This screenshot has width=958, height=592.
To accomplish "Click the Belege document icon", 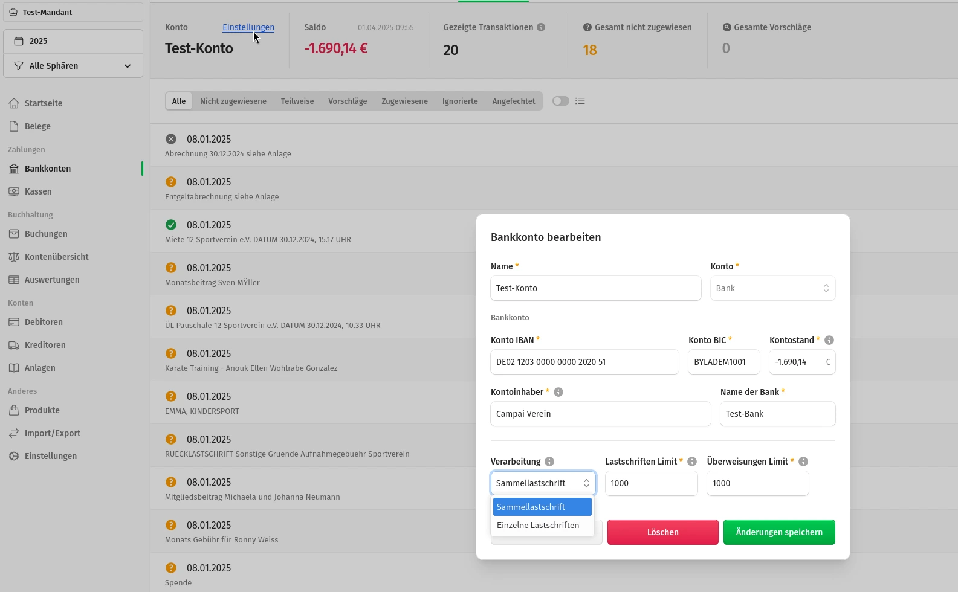I will point(14,126).
